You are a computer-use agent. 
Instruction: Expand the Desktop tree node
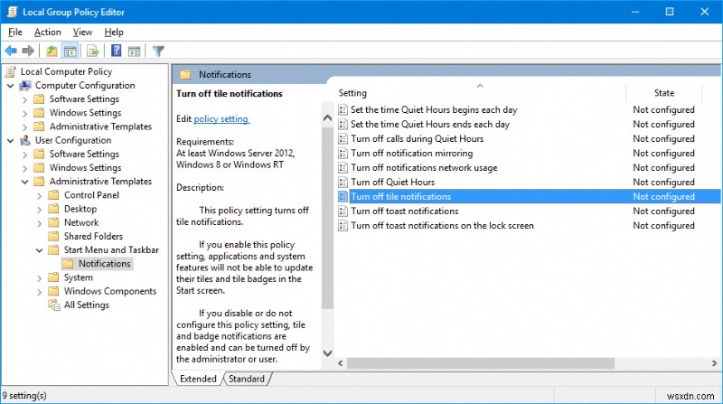39,210
